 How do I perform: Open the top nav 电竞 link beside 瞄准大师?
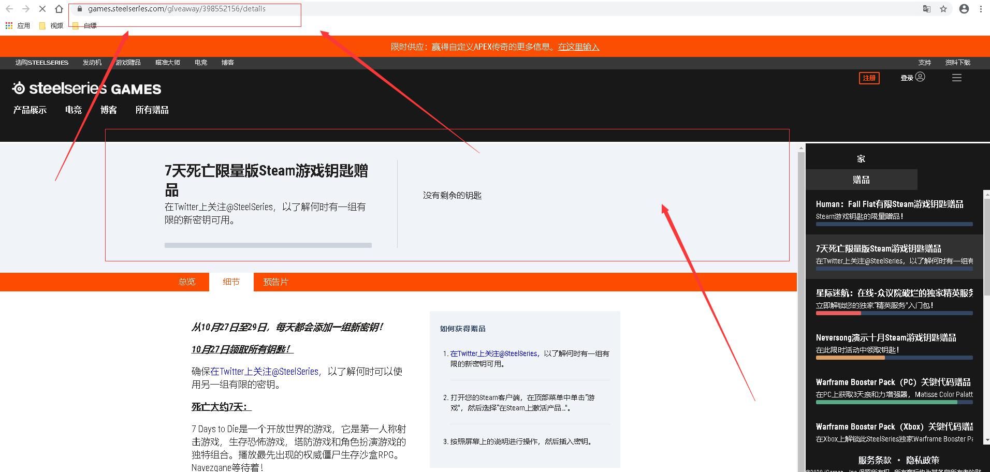[201, 63]
